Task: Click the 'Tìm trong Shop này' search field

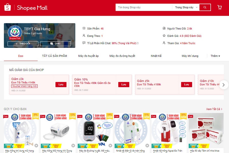Action: tap(144, 7)
